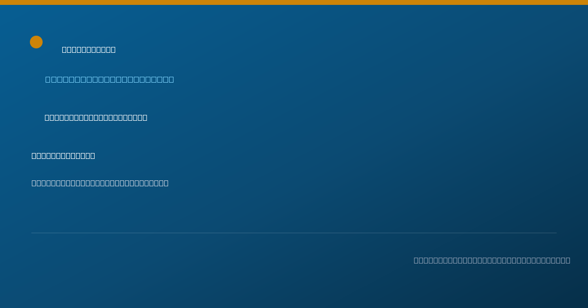Click the long white paragraph line above the divider
Screen dimensions: 588x308
[x=100, y=183]
